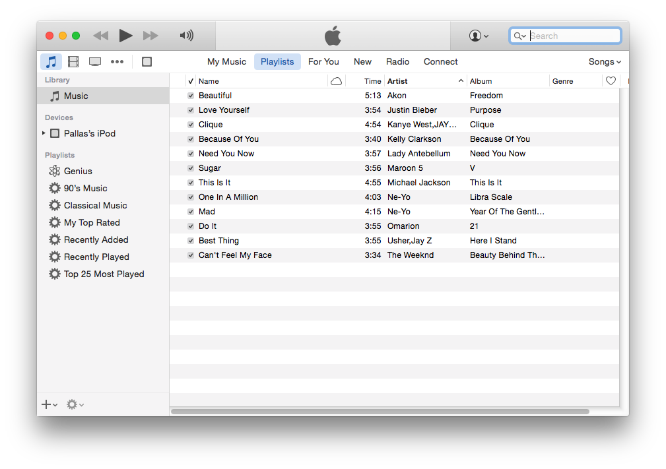Open the Classical Music smart playlist
This screenshot has height=469, width=666.
point(95,205)
